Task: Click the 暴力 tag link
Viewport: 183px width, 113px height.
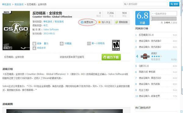Action: point(46,43)
